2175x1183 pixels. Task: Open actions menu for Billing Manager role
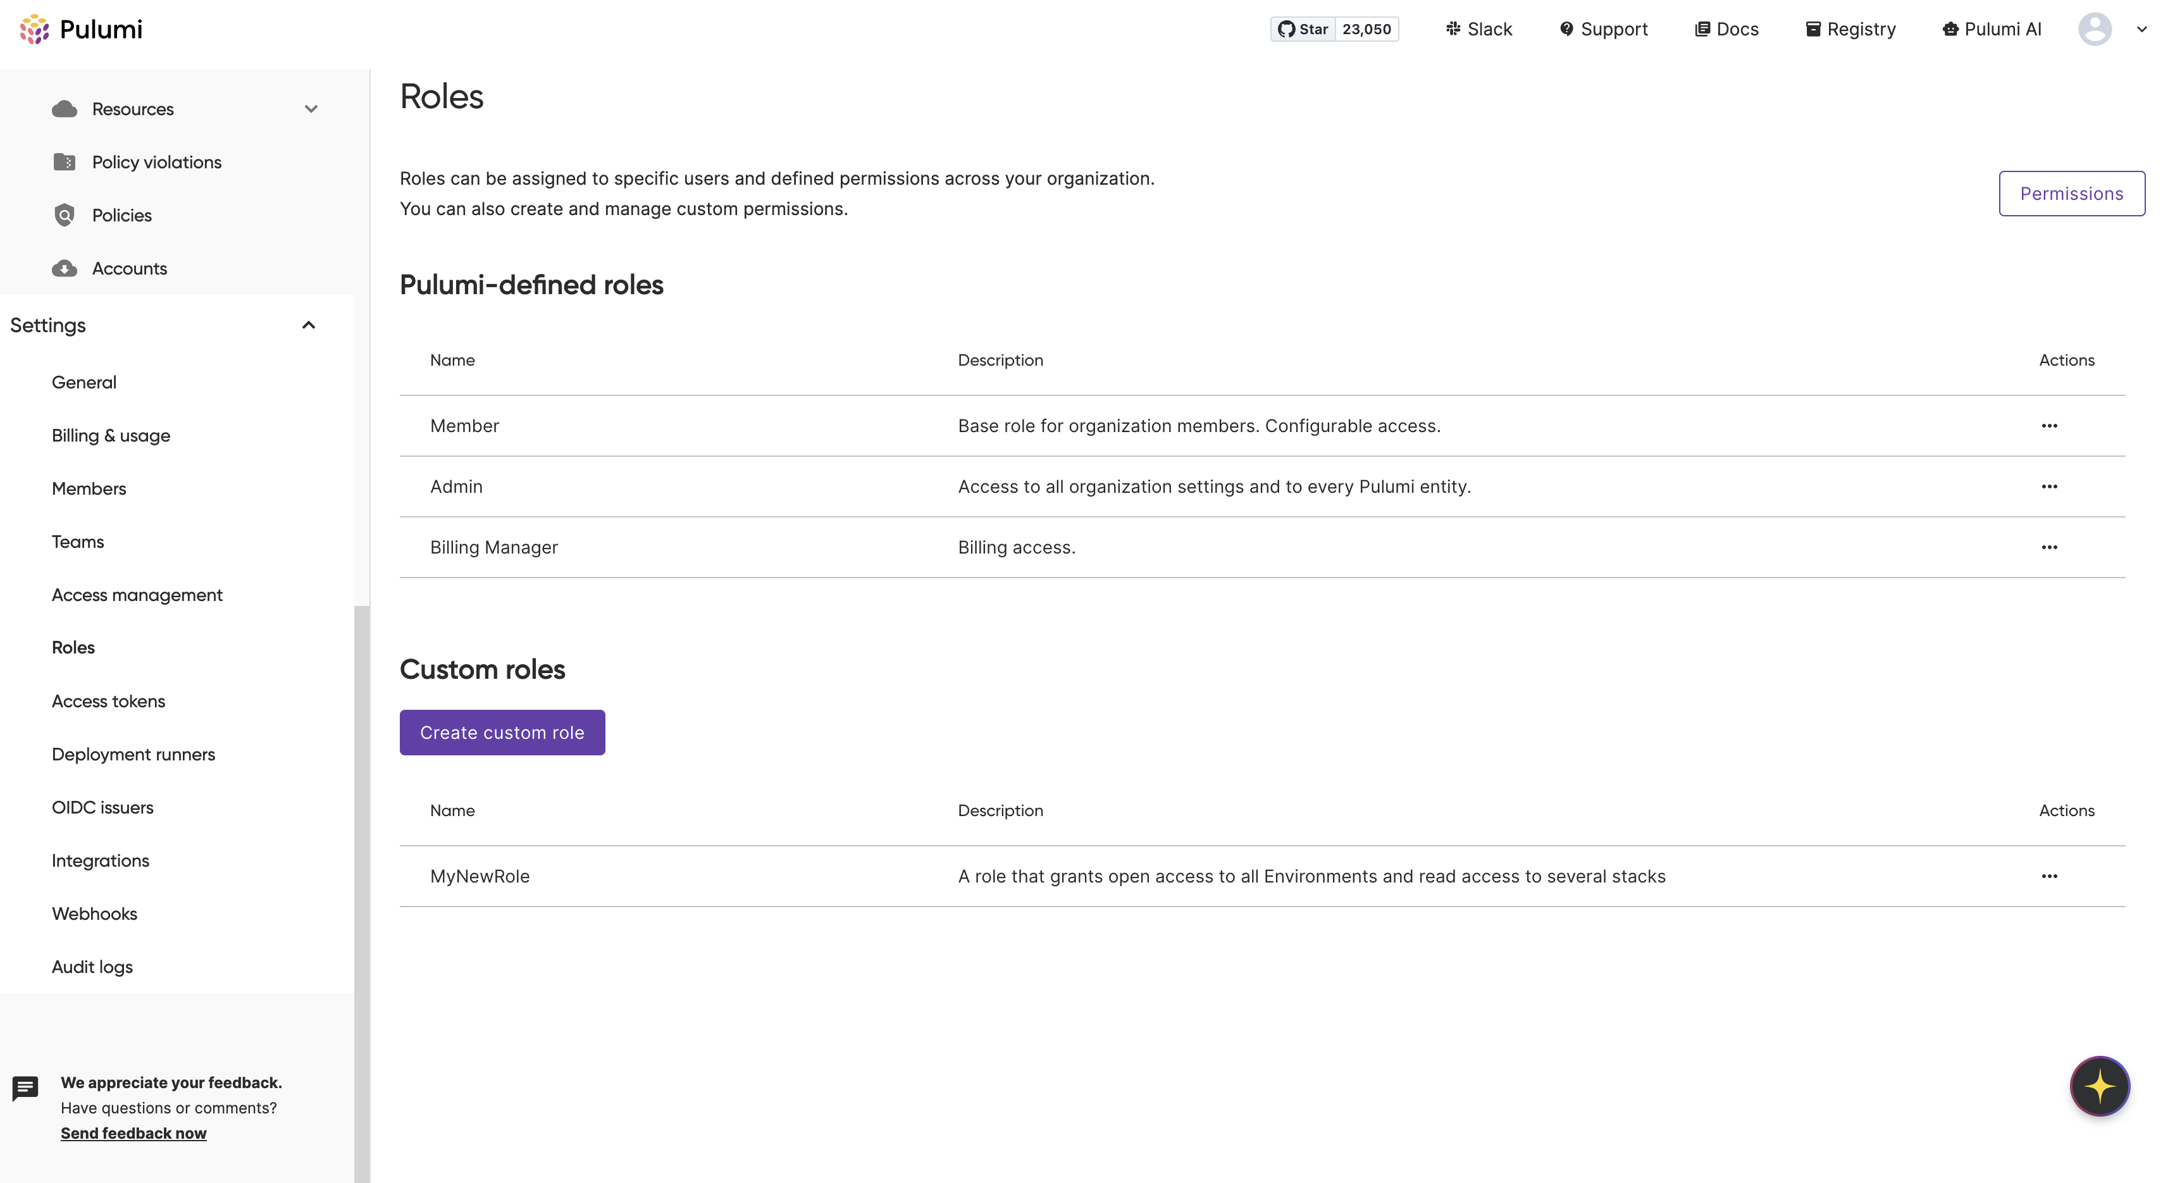2049,547
